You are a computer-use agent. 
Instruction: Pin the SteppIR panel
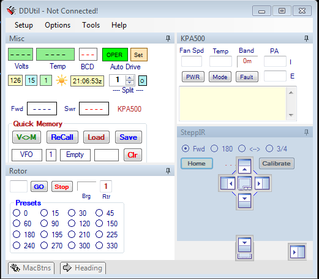[306, 132]
